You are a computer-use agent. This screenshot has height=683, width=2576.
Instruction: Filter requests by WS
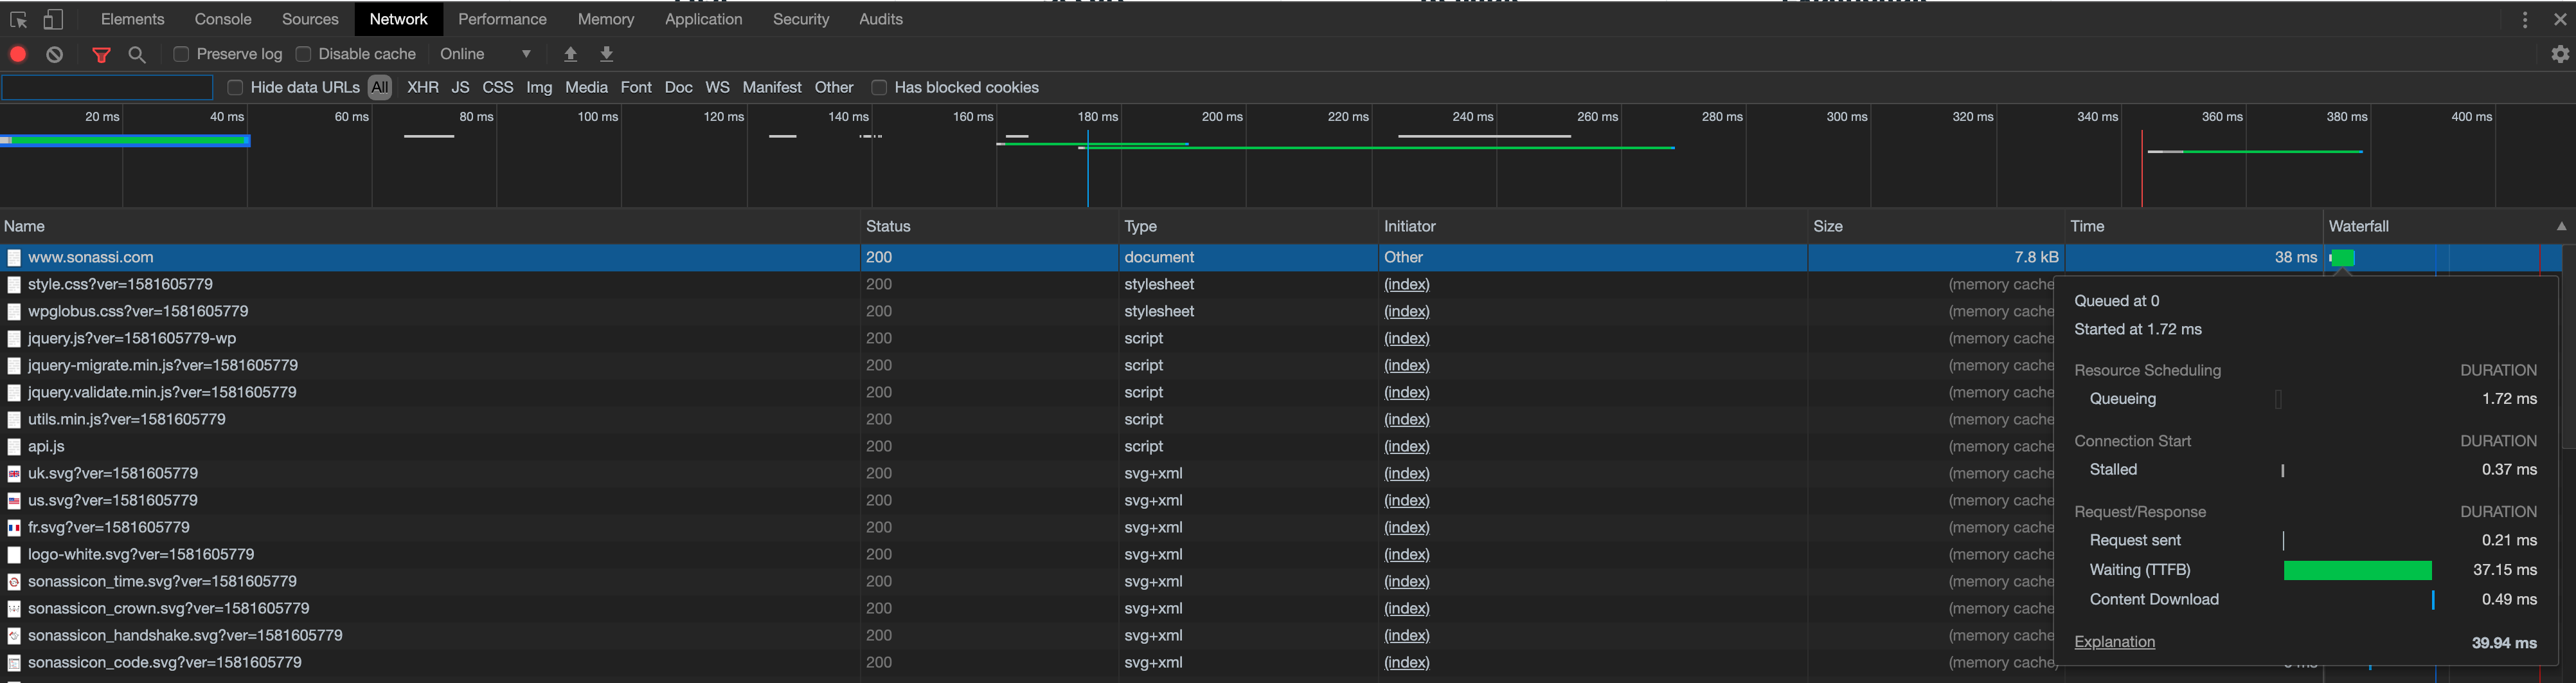[x=717, y=87]
